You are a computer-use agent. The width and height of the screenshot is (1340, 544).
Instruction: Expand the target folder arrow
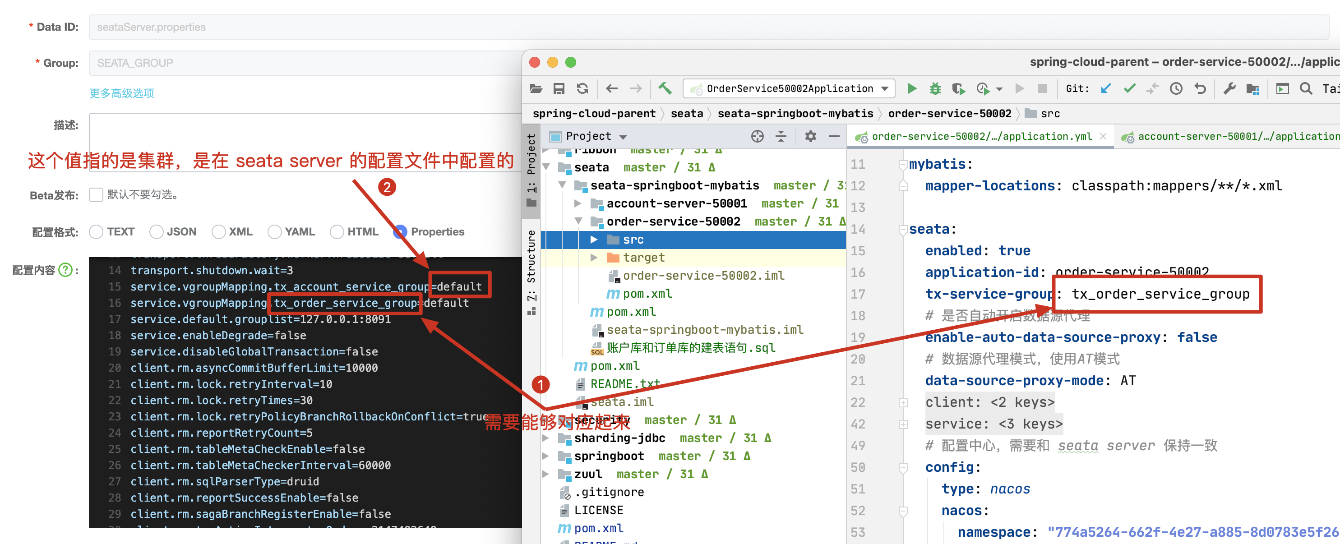(594, 258)
